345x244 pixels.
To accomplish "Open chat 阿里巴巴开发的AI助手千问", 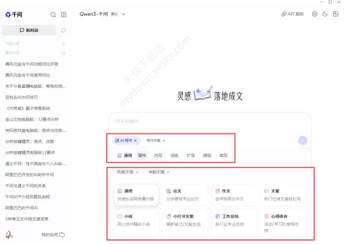I will (x=30, y=174).
